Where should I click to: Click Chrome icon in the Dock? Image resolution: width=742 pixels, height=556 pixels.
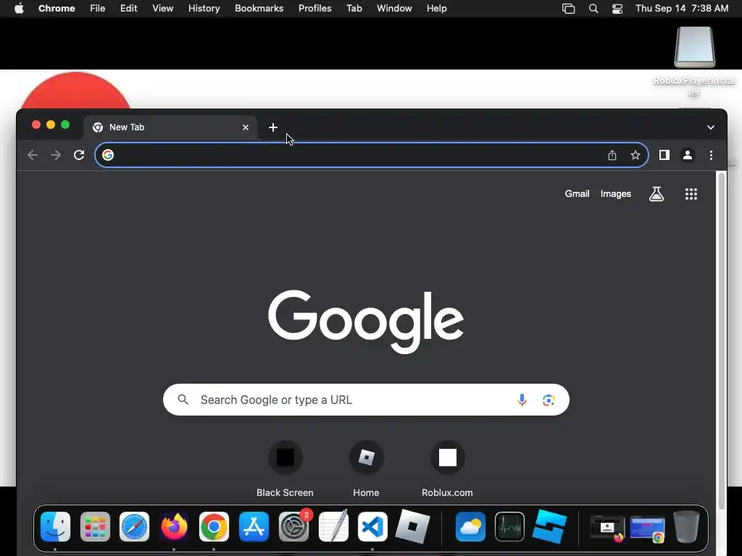click(214, 527)
